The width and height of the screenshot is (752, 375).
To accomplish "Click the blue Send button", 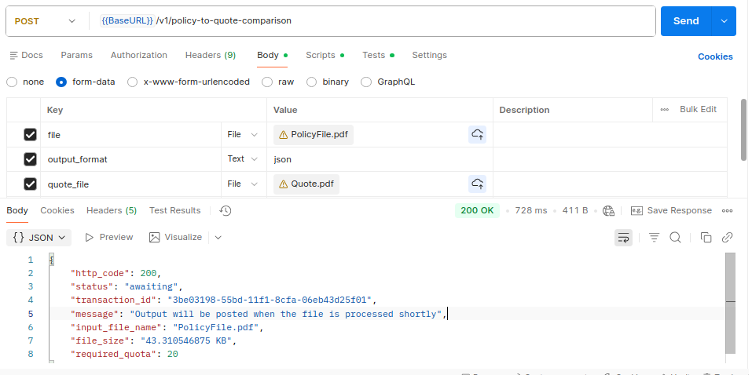I will (x=686, y=21).
